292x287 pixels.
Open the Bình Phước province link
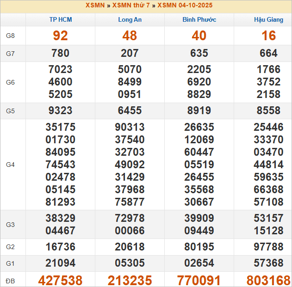tap(199, 20)
